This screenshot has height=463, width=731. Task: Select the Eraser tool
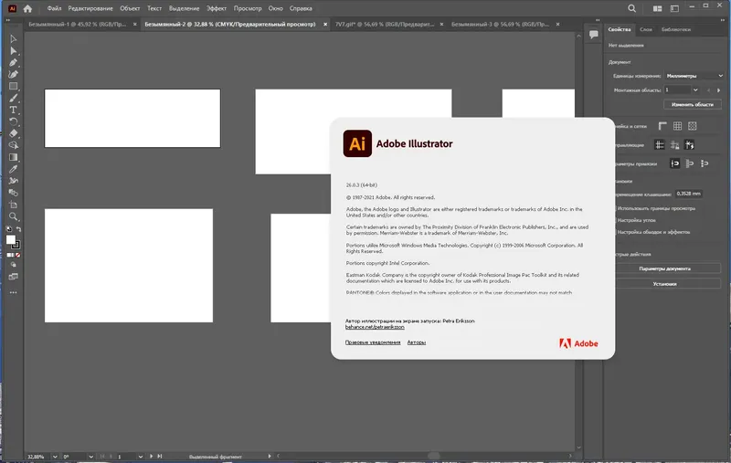coord(13,133)
